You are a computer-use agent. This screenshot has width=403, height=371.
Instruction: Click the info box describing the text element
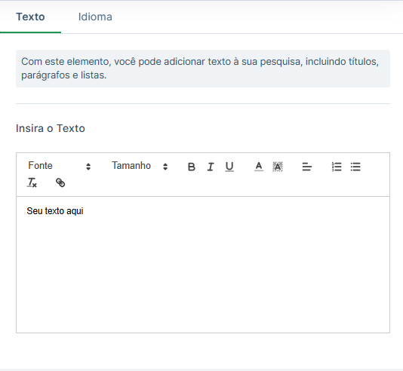pos(203,69)
